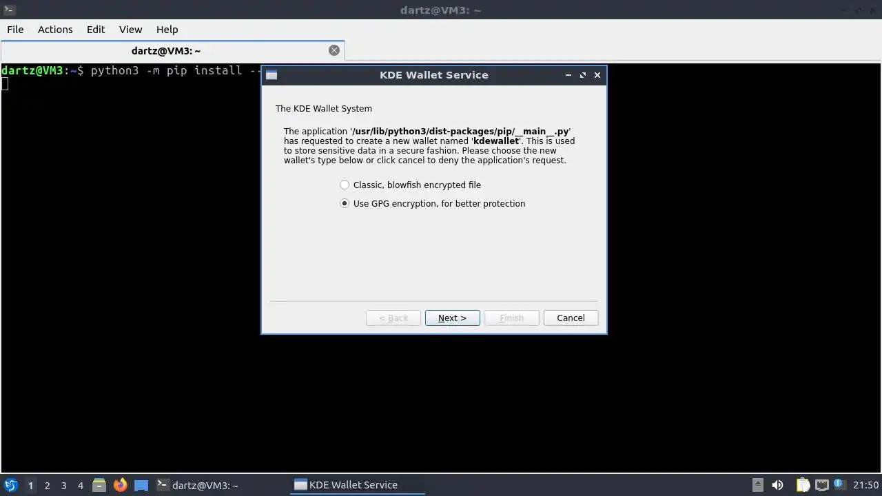Switch to virtual desktop 1
This screenshot has height=496, width=882.
pyautogui.click(x=30, y=486)
